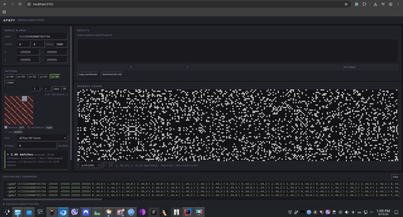
Task: Click the browser back arrow
Action: 4,4
